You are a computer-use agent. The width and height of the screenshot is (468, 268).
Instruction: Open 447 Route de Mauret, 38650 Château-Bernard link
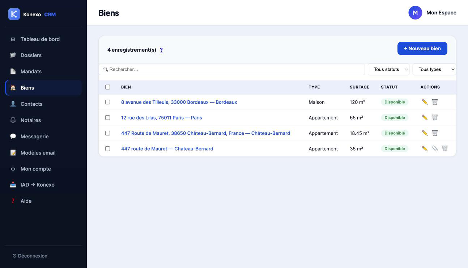pyautogui.click(x=205, y=133)
